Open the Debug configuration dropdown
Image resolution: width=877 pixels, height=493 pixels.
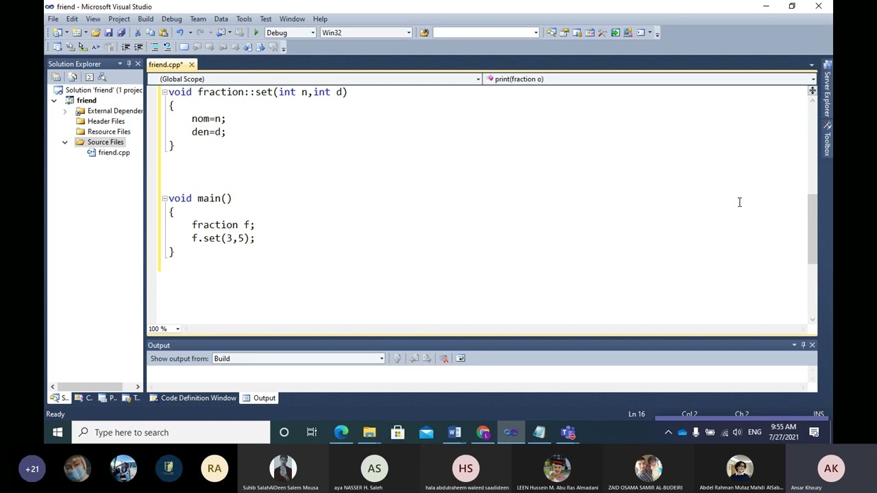pos(313,32)
